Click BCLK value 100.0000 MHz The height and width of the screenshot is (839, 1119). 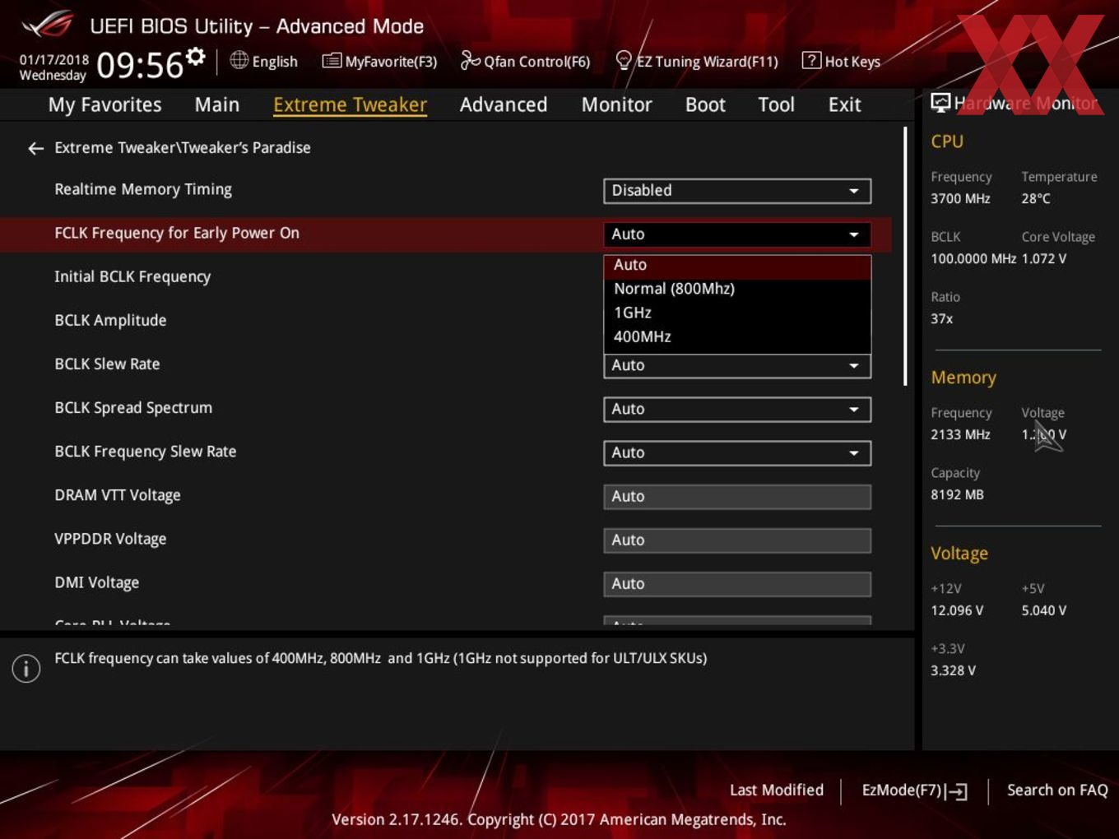coord(973,258)
